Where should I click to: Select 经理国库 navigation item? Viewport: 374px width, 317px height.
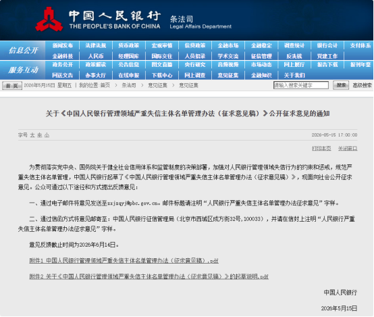coord(129,56)
